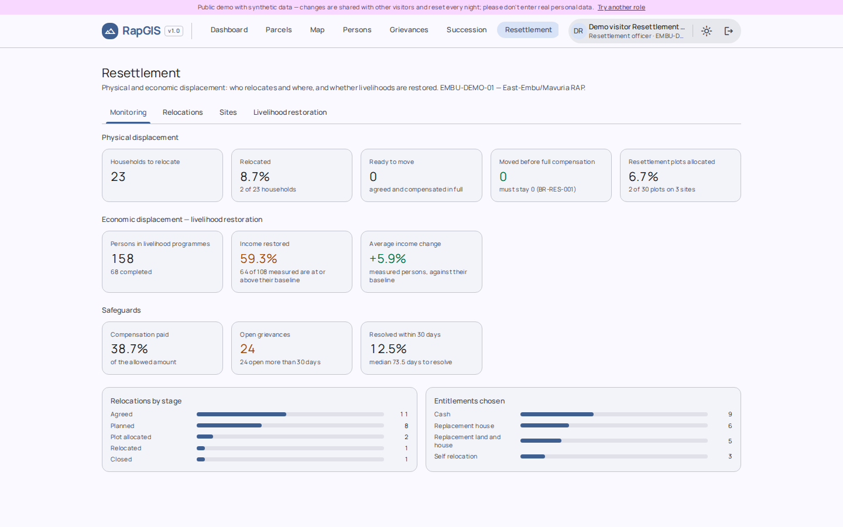
Task: Click the Plot allocated progress bar
Action: pos(290,437)
